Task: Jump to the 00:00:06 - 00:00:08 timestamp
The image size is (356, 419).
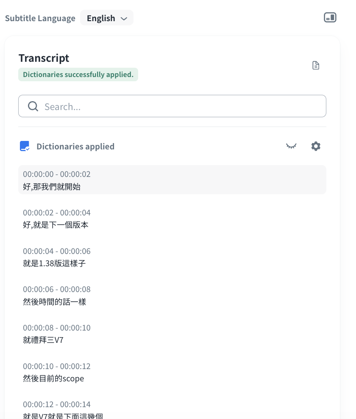Action: point(57,289)
